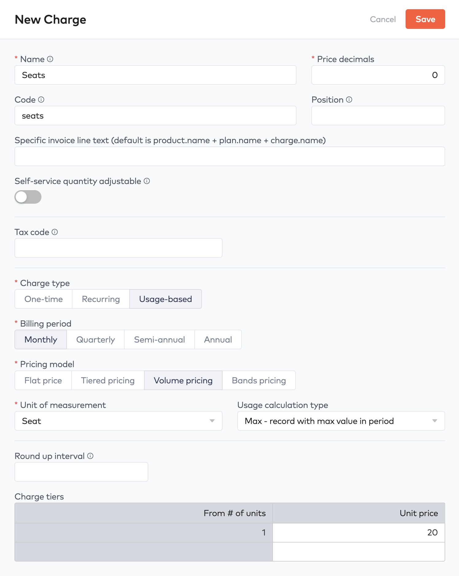Select Quarterly billing period
The height and width of the screenshot is (576, 459).
coord(95,339)
